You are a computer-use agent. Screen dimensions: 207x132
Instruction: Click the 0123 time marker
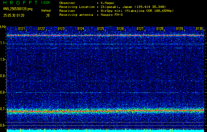61,29
